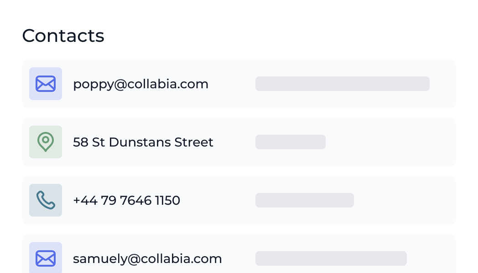
Task: Click the gray placeholder bar in the phone row
Action: 304,200
